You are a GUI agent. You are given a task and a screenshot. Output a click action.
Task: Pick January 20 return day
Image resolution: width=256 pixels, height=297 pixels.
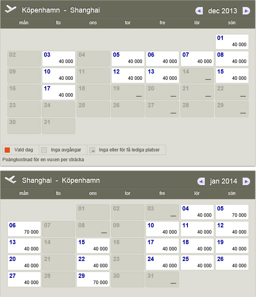(x=24, y=263)
